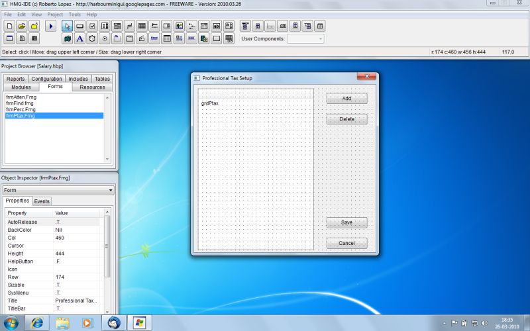Select the grdPtax grid control

[256, 169]
